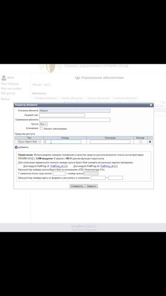Focus the Лицевой счет input field
Viewport: 166px width, 296px height.
click(62, 115)
